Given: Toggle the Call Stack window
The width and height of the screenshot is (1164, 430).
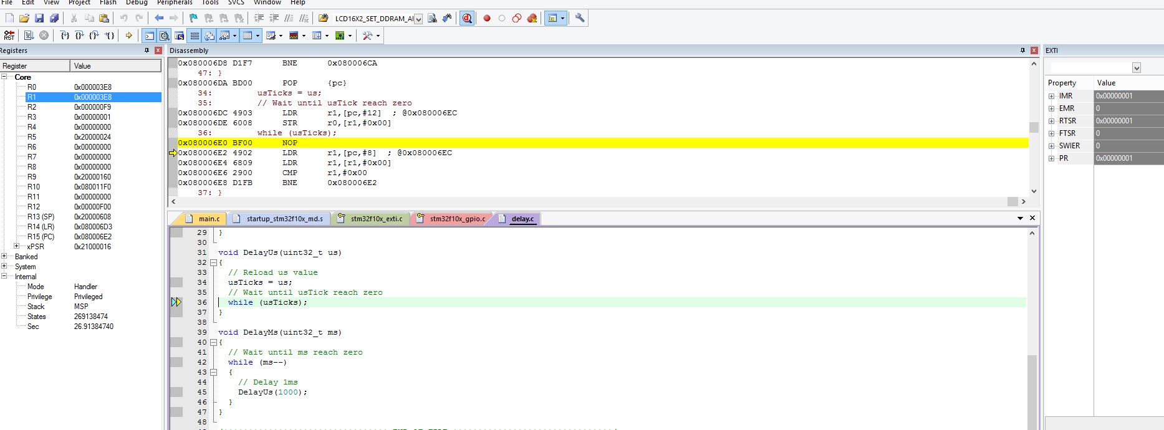Looking at the screenshot, I should [209, 36].
